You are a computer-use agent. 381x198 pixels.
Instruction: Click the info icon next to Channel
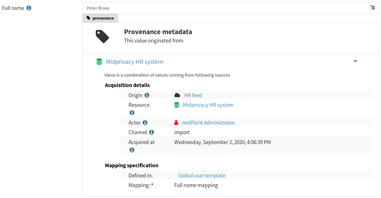click(152, 132)
